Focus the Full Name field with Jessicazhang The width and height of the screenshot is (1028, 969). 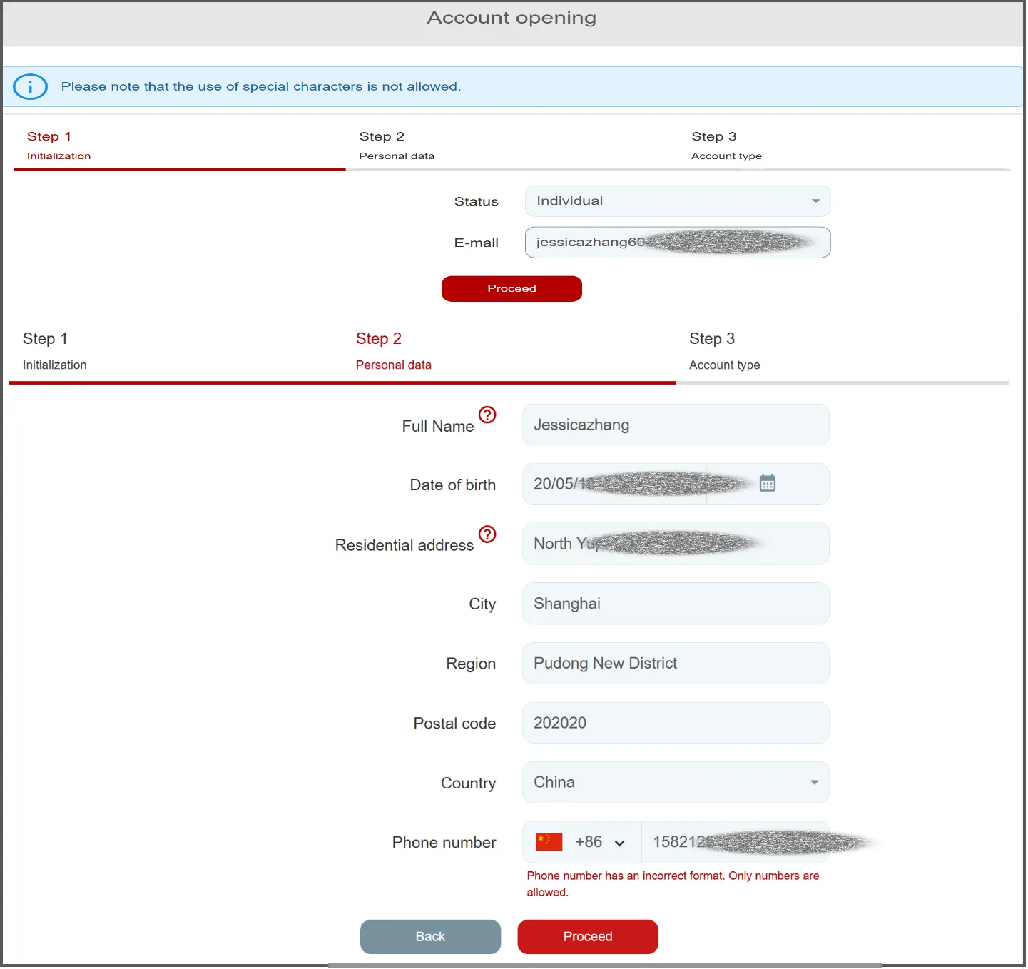(676, 425)
